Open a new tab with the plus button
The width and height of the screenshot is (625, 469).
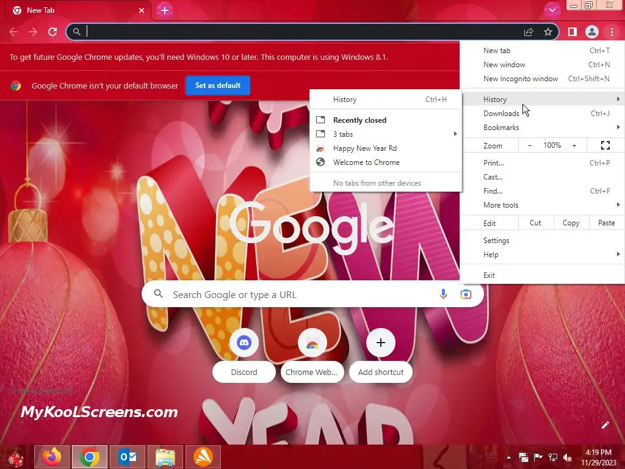pos(165,10)
